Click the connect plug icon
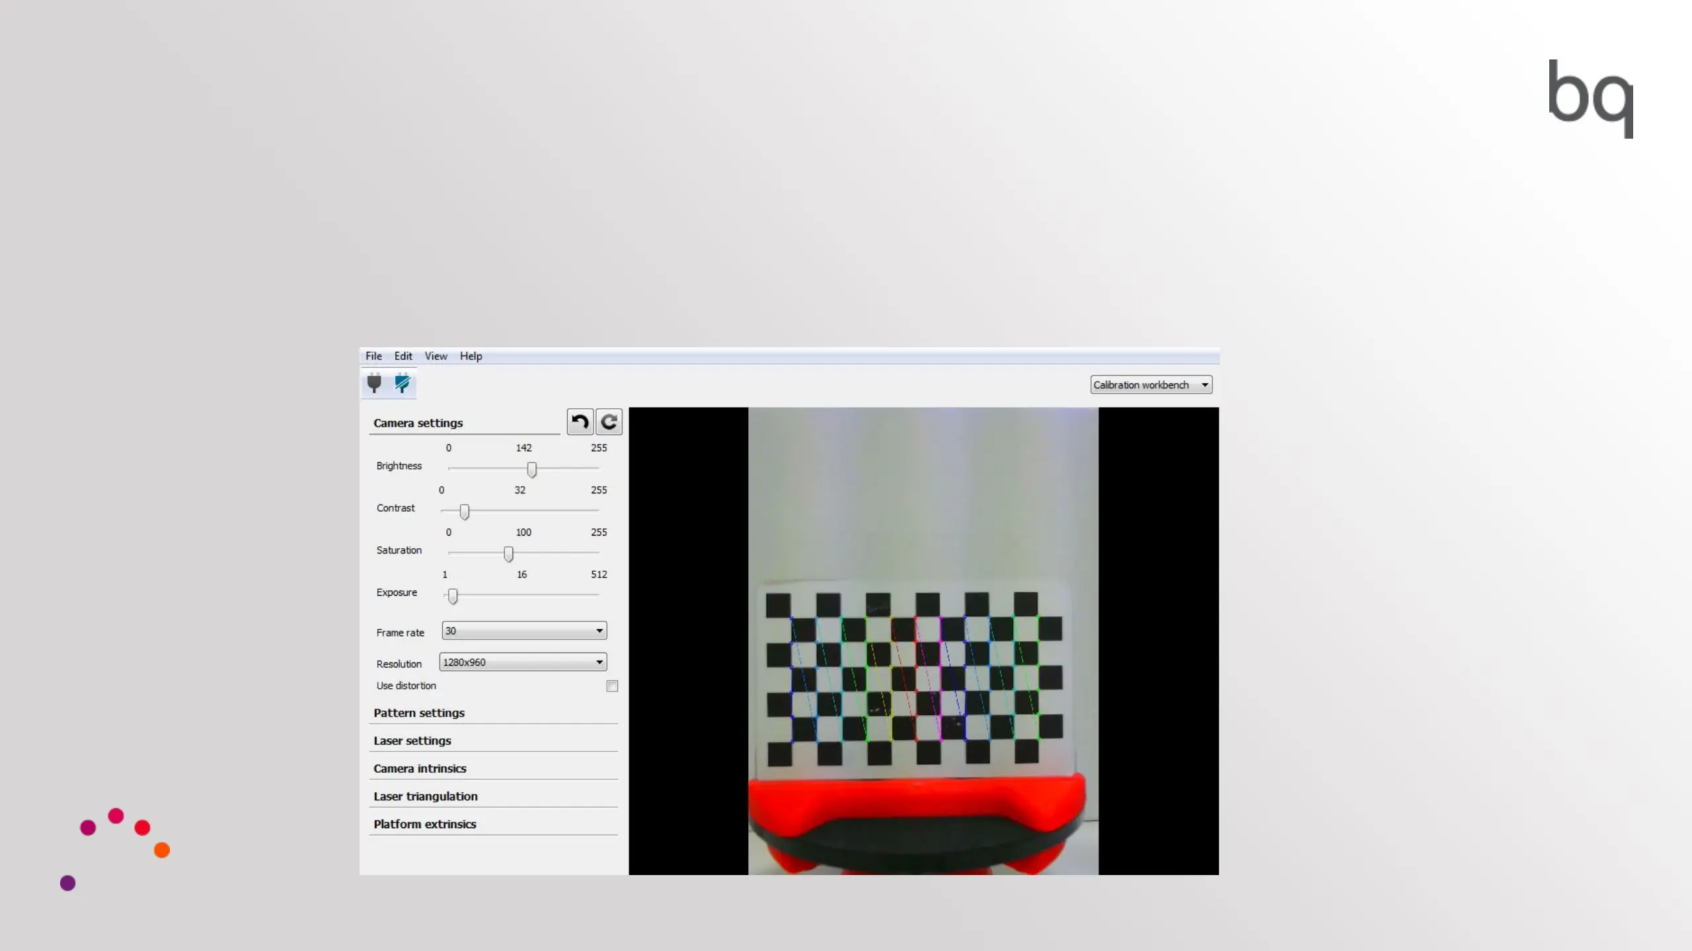The image size is (1692, 951). click(374, 383)
